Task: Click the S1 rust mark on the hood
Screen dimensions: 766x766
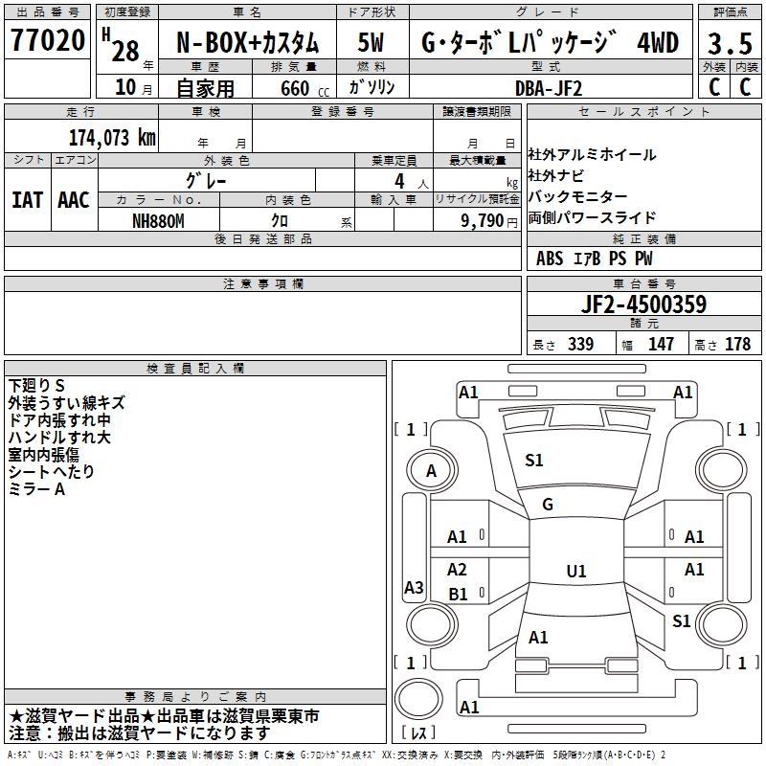Action: pos(534,461)
